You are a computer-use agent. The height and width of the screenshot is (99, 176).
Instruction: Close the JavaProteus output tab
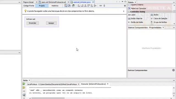pos(78,84)
